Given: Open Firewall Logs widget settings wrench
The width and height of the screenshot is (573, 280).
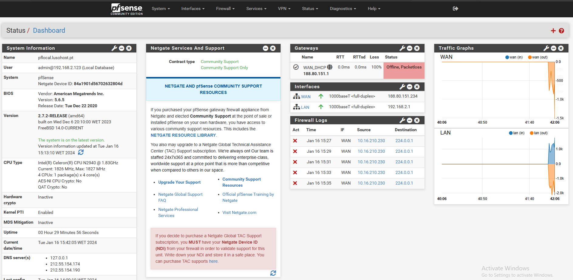Looking at the screenshot, I should point(402,120).
